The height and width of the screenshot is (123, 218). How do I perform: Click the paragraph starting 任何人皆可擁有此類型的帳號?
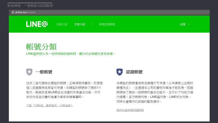[65, 90]
